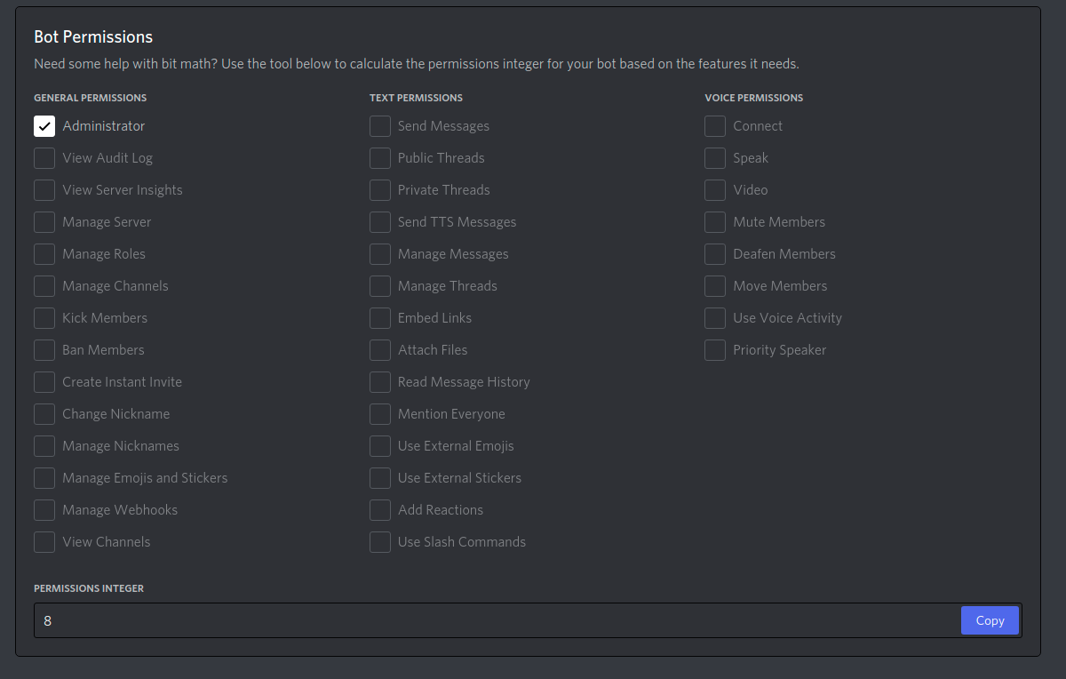The height and width of the screenshot is (679, 1066).
Task: Check the Send Messages permission
Action: tap(380, 126)
